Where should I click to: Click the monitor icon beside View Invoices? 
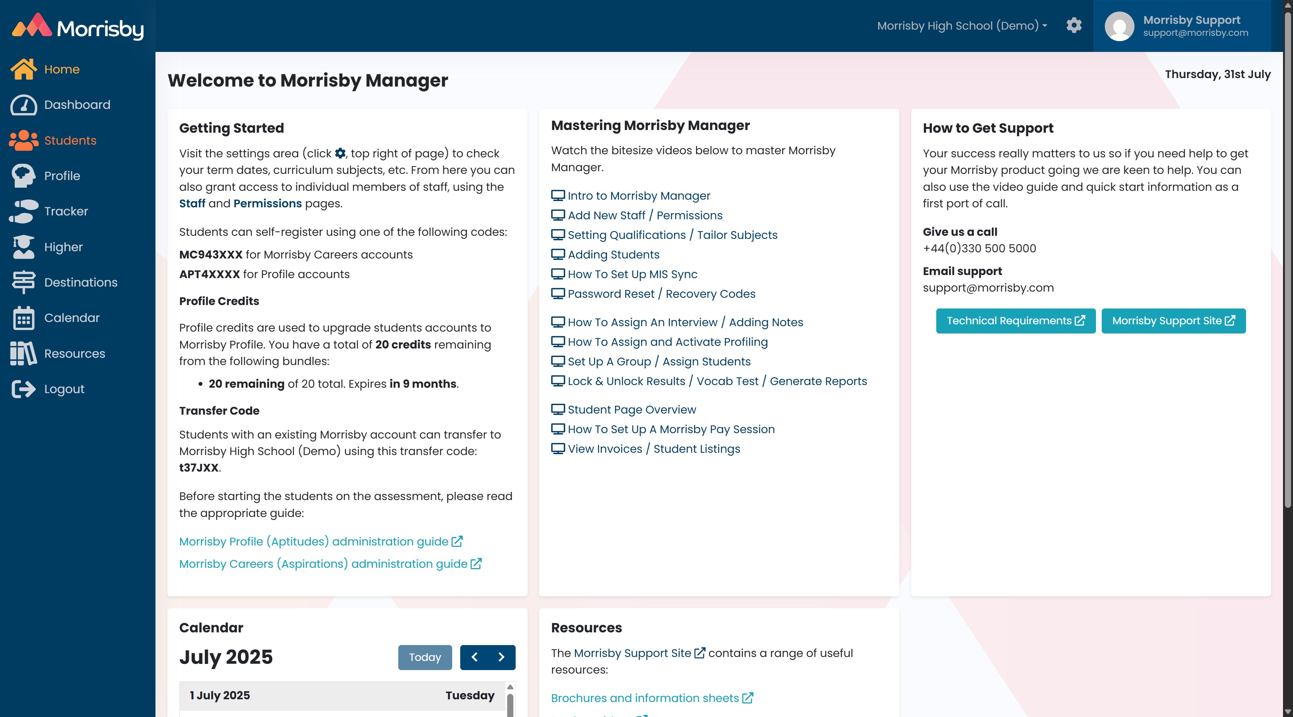click(558, 449)
